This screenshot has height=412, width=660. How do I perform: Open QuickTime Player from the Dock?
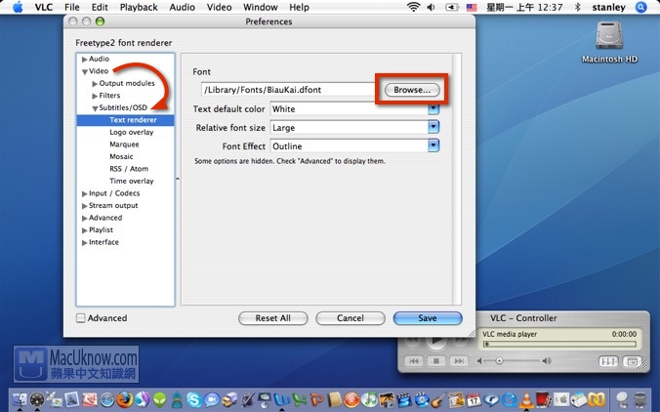click(x=509, y=399)
